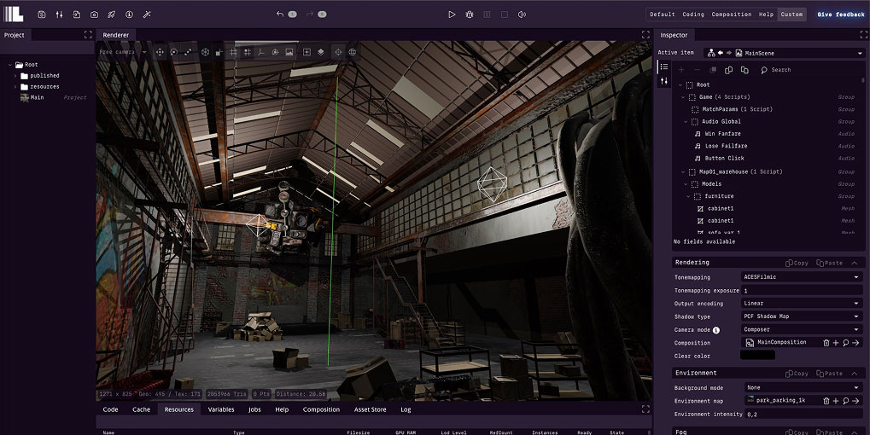Click the magic wand icon
Image resolution: width=870 pixels, height=435 pixels.
(147, 14)
